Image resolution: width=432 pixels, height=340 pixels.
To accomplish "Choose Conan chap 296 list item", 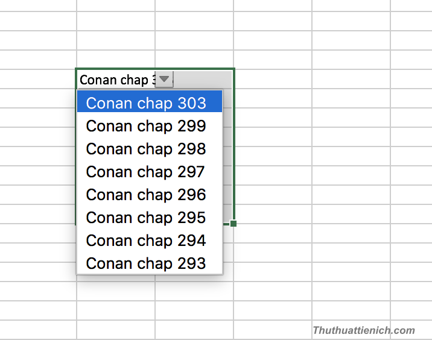I will pyautogui.click(x=146, y=195).
